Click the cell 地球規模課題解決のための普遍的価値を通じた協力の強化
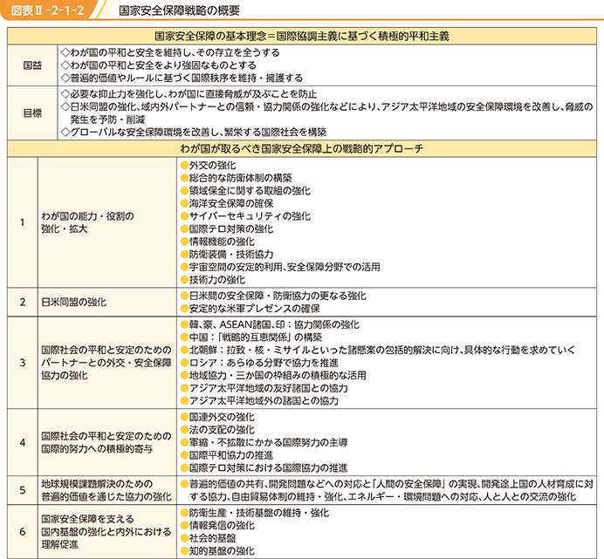The width and height of the screenshot is (604, 559). pyautogui.click(x=106, y=490)
